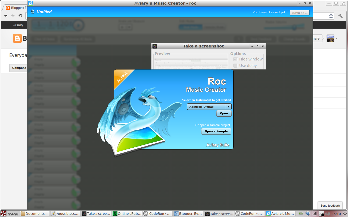
Task: Minimize the Take a screenshot window
Action: pos(252,46)
